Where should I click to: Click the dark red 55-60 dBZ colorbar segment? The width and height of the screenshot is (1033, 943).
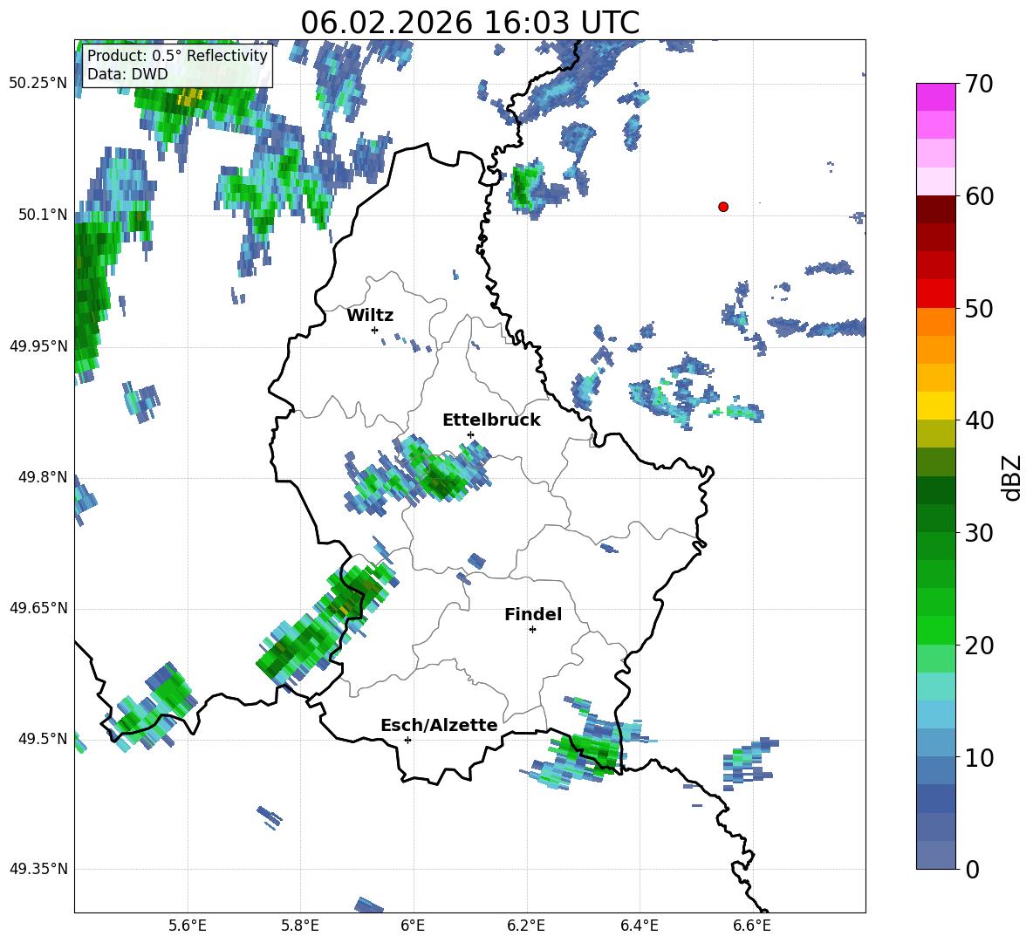point(935,223)
